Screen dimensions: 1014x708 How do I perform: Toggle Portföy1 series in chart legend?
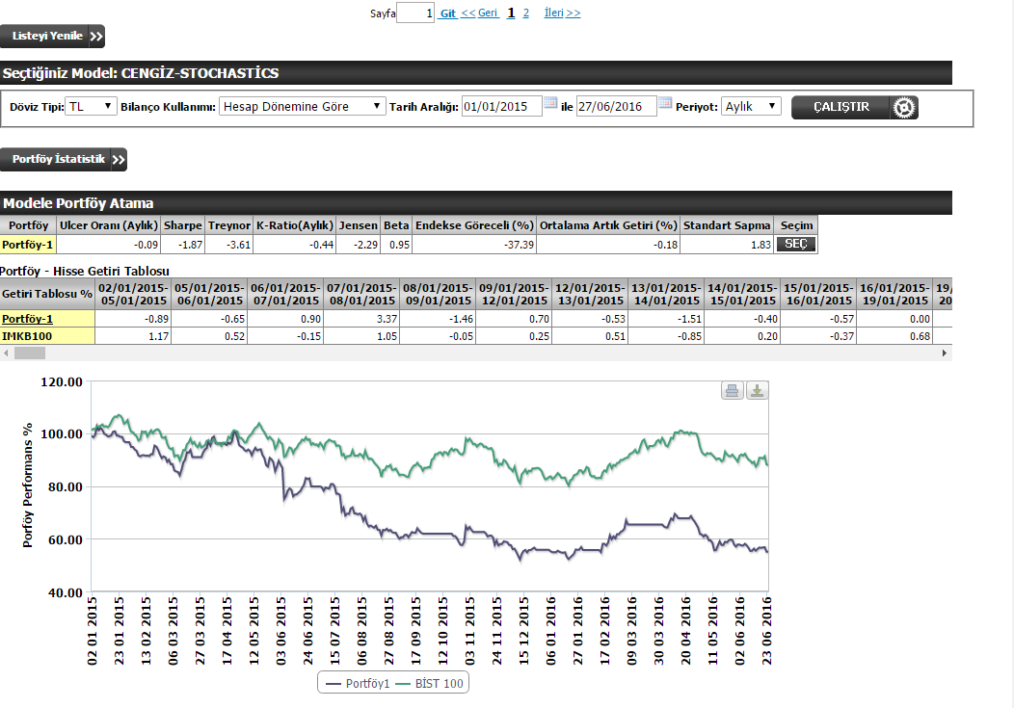tap(358, 684)
